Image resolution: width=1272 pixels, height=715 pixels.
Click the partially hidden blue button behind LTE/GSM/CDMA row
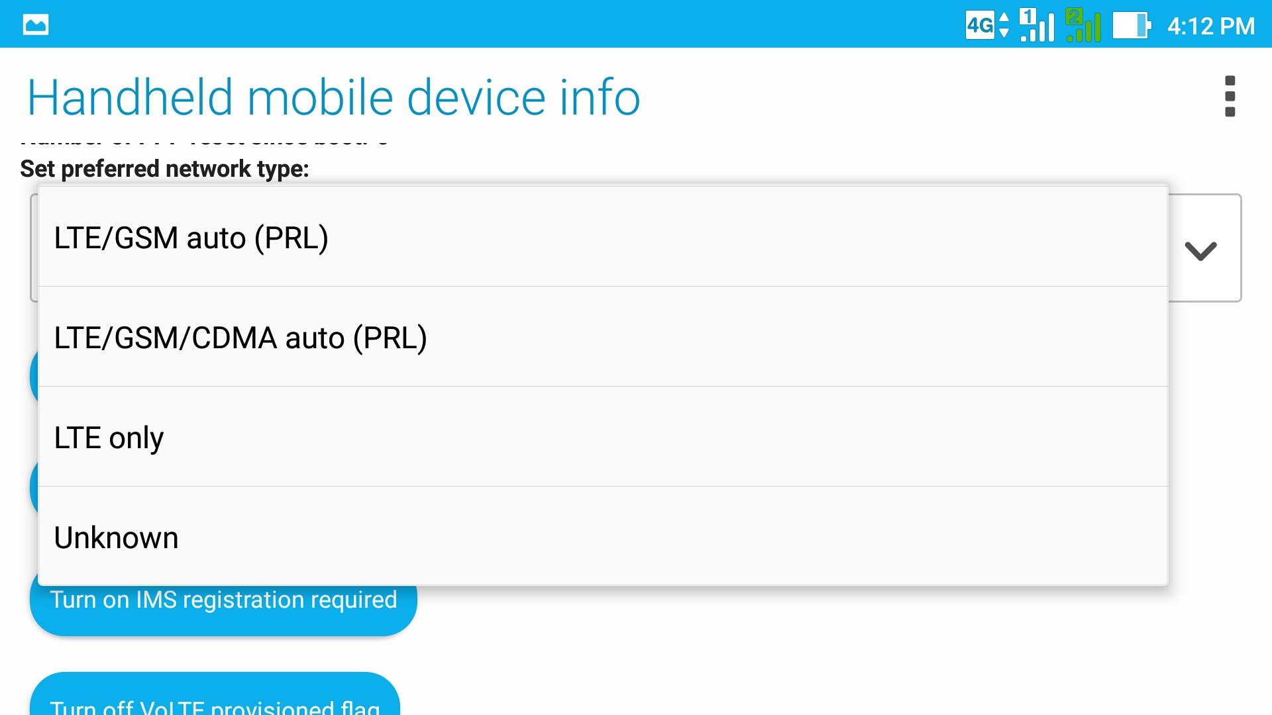[34, 376]
